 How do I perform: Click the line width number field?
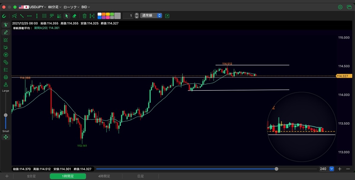(x=128, y=16)
